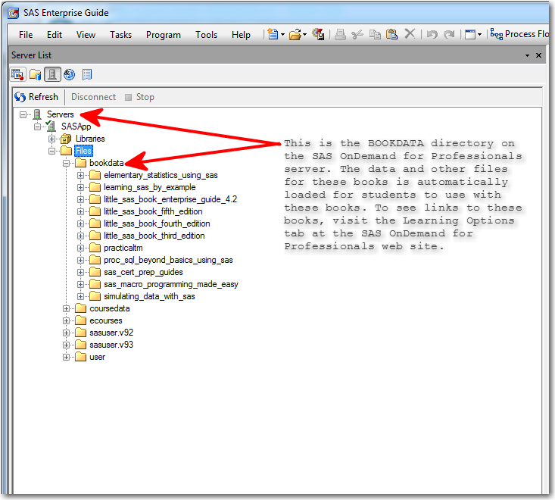Click the New item toolbar icon
The width and height of the screenshot is (555, 500).
point(273,34)
